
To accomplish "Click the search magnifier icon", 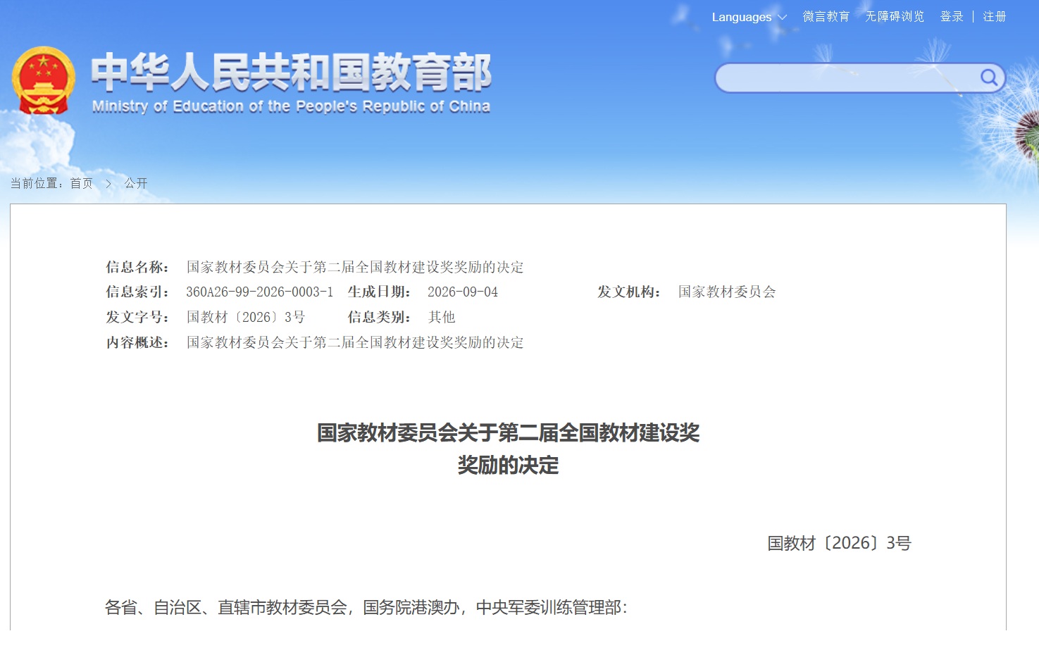I will coord(989,77).
